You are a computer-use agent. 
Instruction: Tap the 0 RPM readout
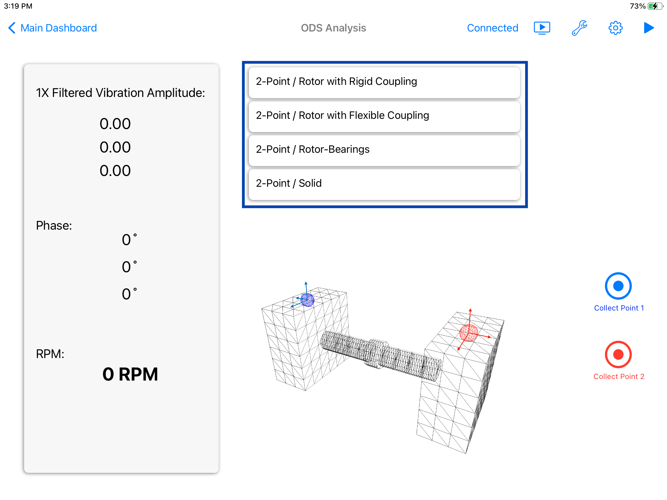pyautogui.click(x=130, y=374)
